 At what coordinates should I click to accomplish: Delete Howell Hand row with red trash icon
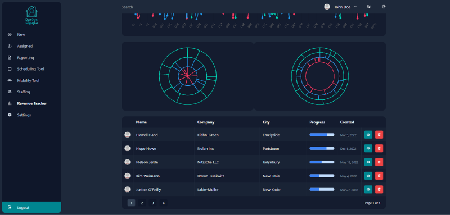coord(379,135)
